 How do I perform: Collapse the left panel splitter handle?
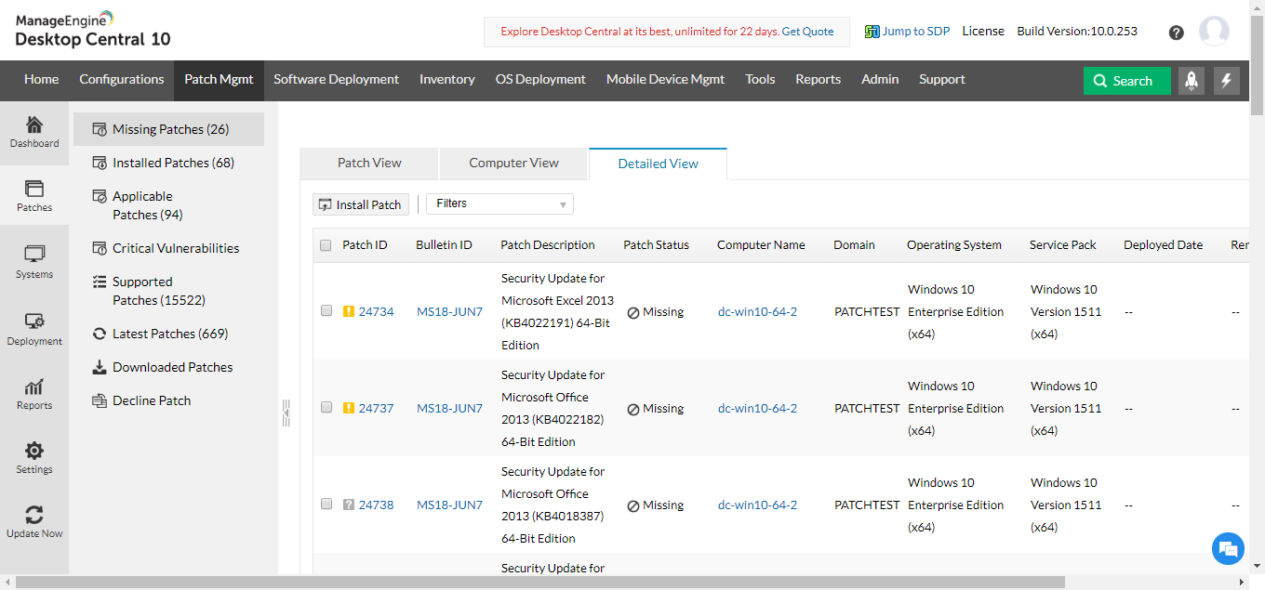point(286,412)
